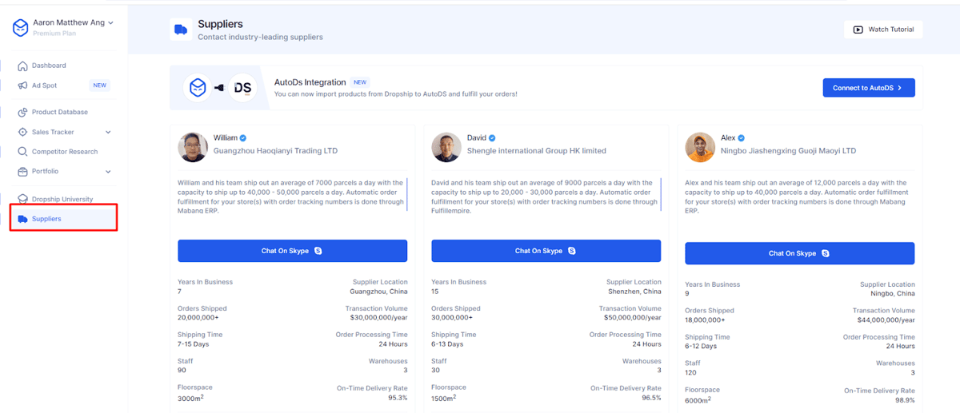Screen dimensions: 960x413
Task: Click the Competitor Research magnifier icon
Action: (22, 152)
